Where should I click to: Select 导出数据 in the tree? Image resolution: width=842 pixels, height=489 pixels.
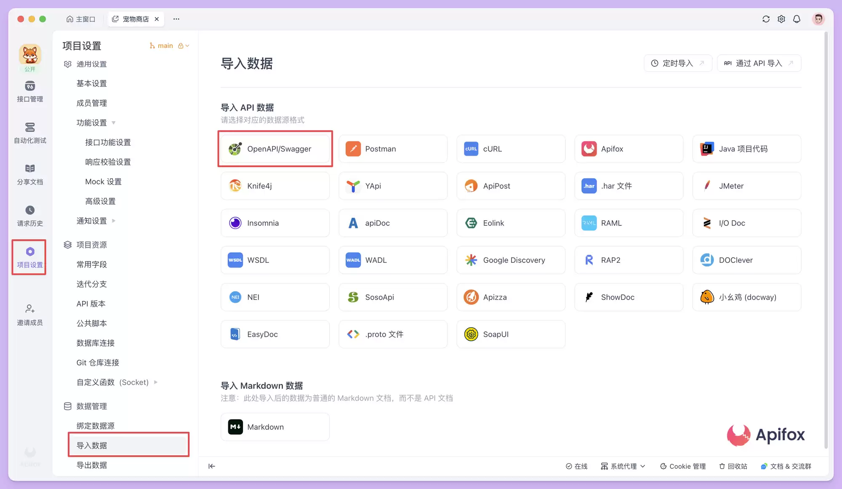(92, 465)
